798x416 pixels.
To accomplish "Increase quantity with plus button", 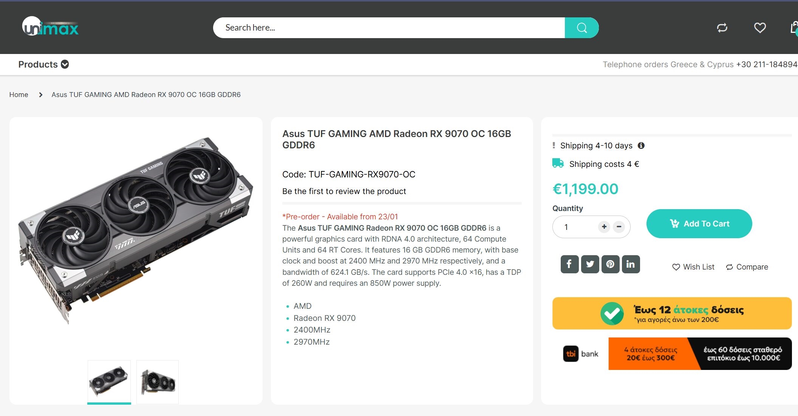I will (604, 226).
